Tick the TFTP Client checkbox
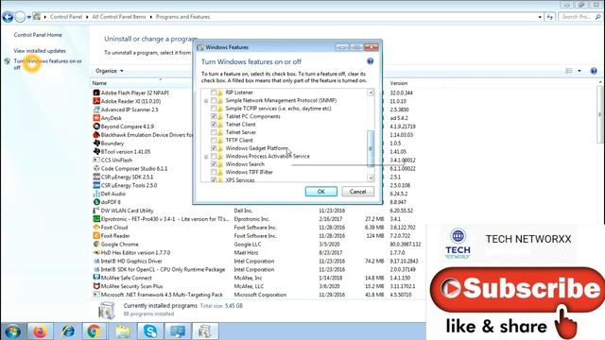605x340 pixels. coord(214,141)
